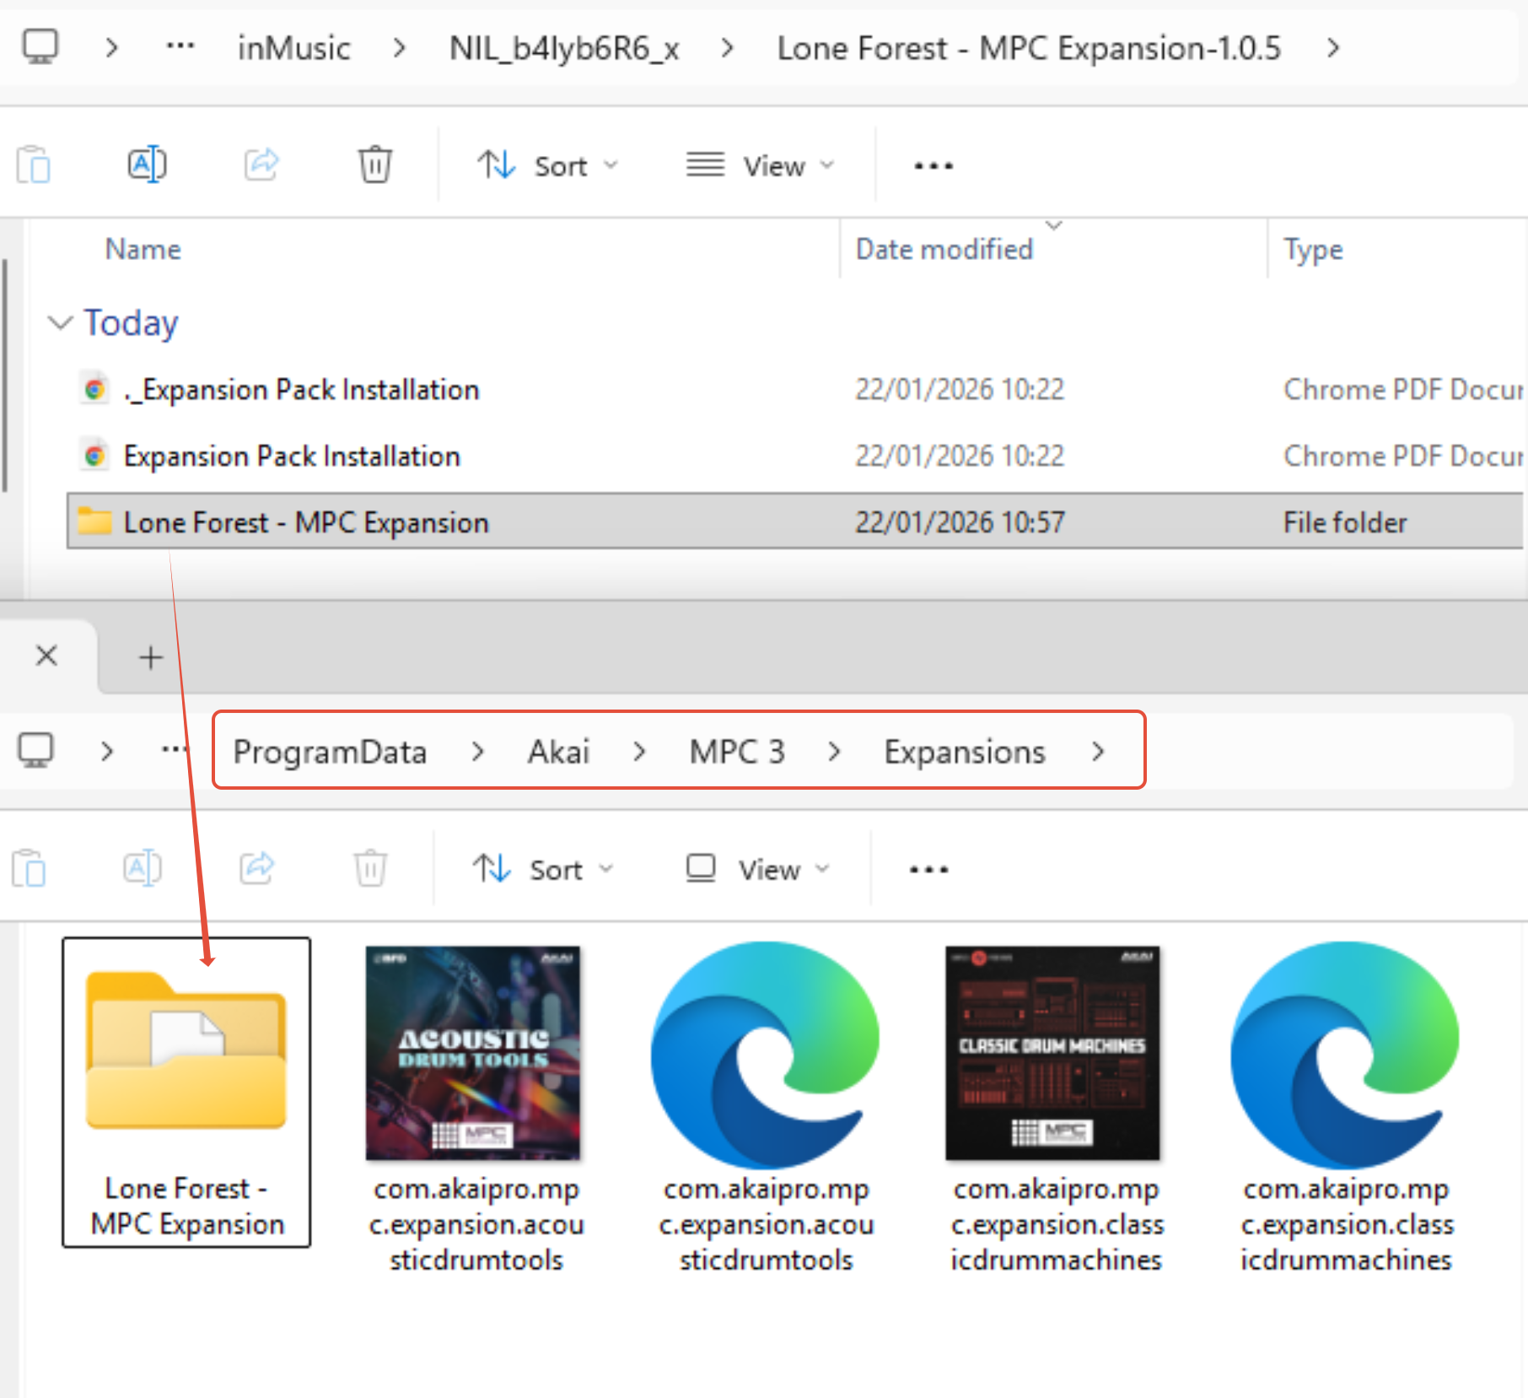Open the See more ellipsis in top window toolbar
Image resolution: width=1528 pixels, height=1398 pixels.
click(933, 166)
